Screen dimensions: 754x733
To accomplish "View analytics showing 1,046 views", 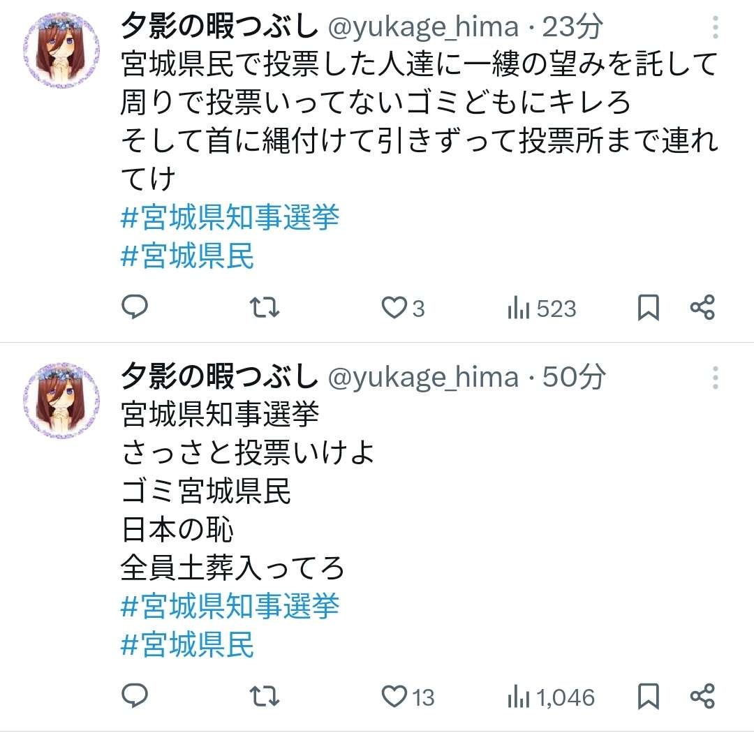I will 550,696.
